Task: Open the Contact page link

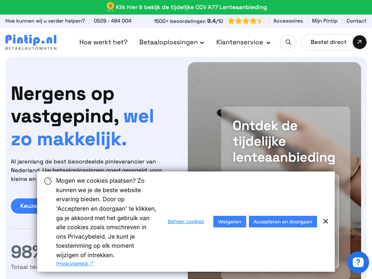Action: pyautogui.click(x=356, y=21)
